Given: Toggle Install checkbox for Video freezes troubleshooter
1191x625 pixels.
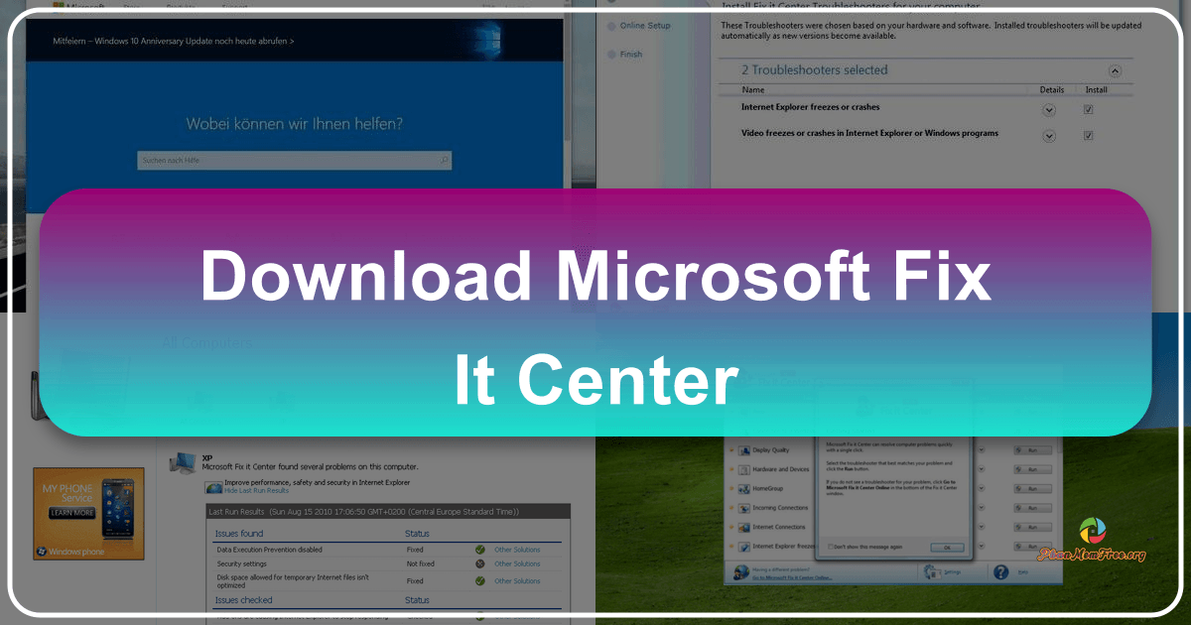Looking at the screenshot, I should 1088,136.
